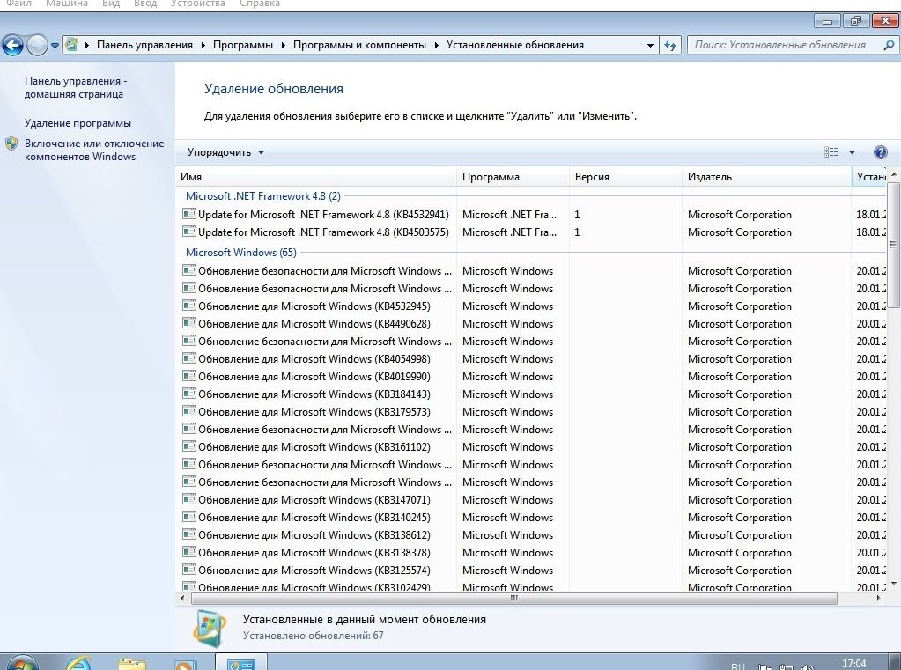Open Windows Explorer folder icon on the taskbar

pos(132,664)
